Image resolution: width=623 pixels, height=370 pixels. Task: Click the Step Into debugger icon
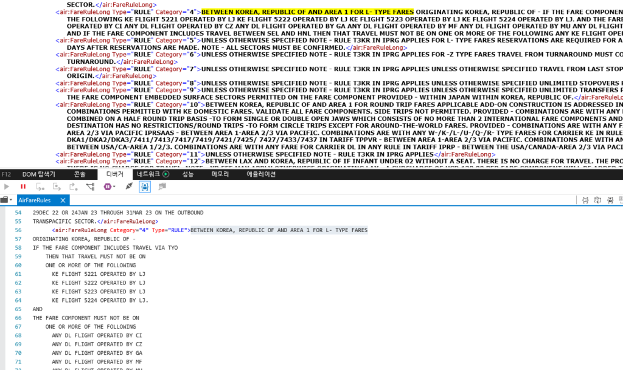40,187
